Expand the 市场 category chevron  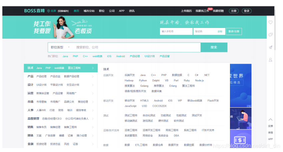[x=93, y=102]
